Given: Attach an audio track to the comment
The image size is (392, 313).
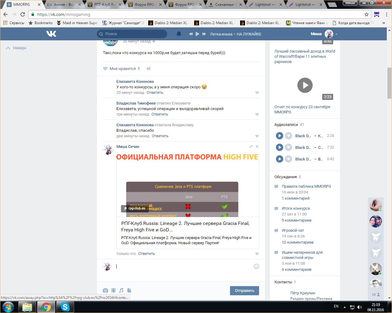Looking at the screenshot, I should 121,290.
